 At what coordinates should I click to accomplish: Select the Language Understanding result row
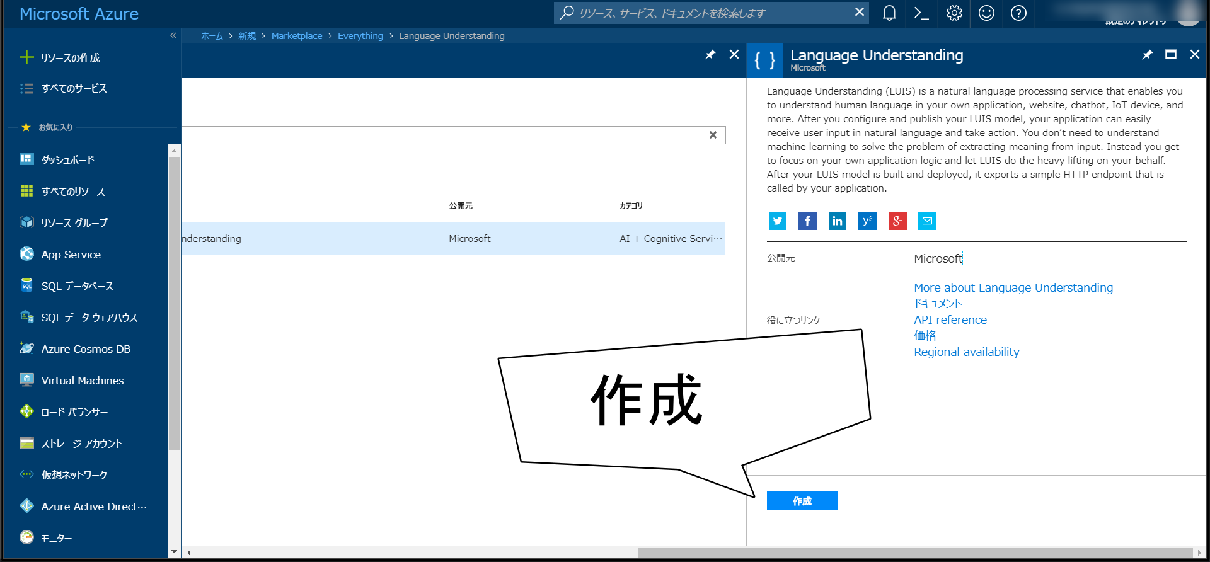[x=454, y=238]
